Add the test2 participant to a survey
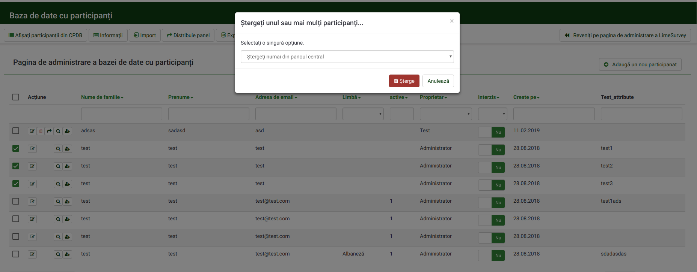 pos(67,166)
